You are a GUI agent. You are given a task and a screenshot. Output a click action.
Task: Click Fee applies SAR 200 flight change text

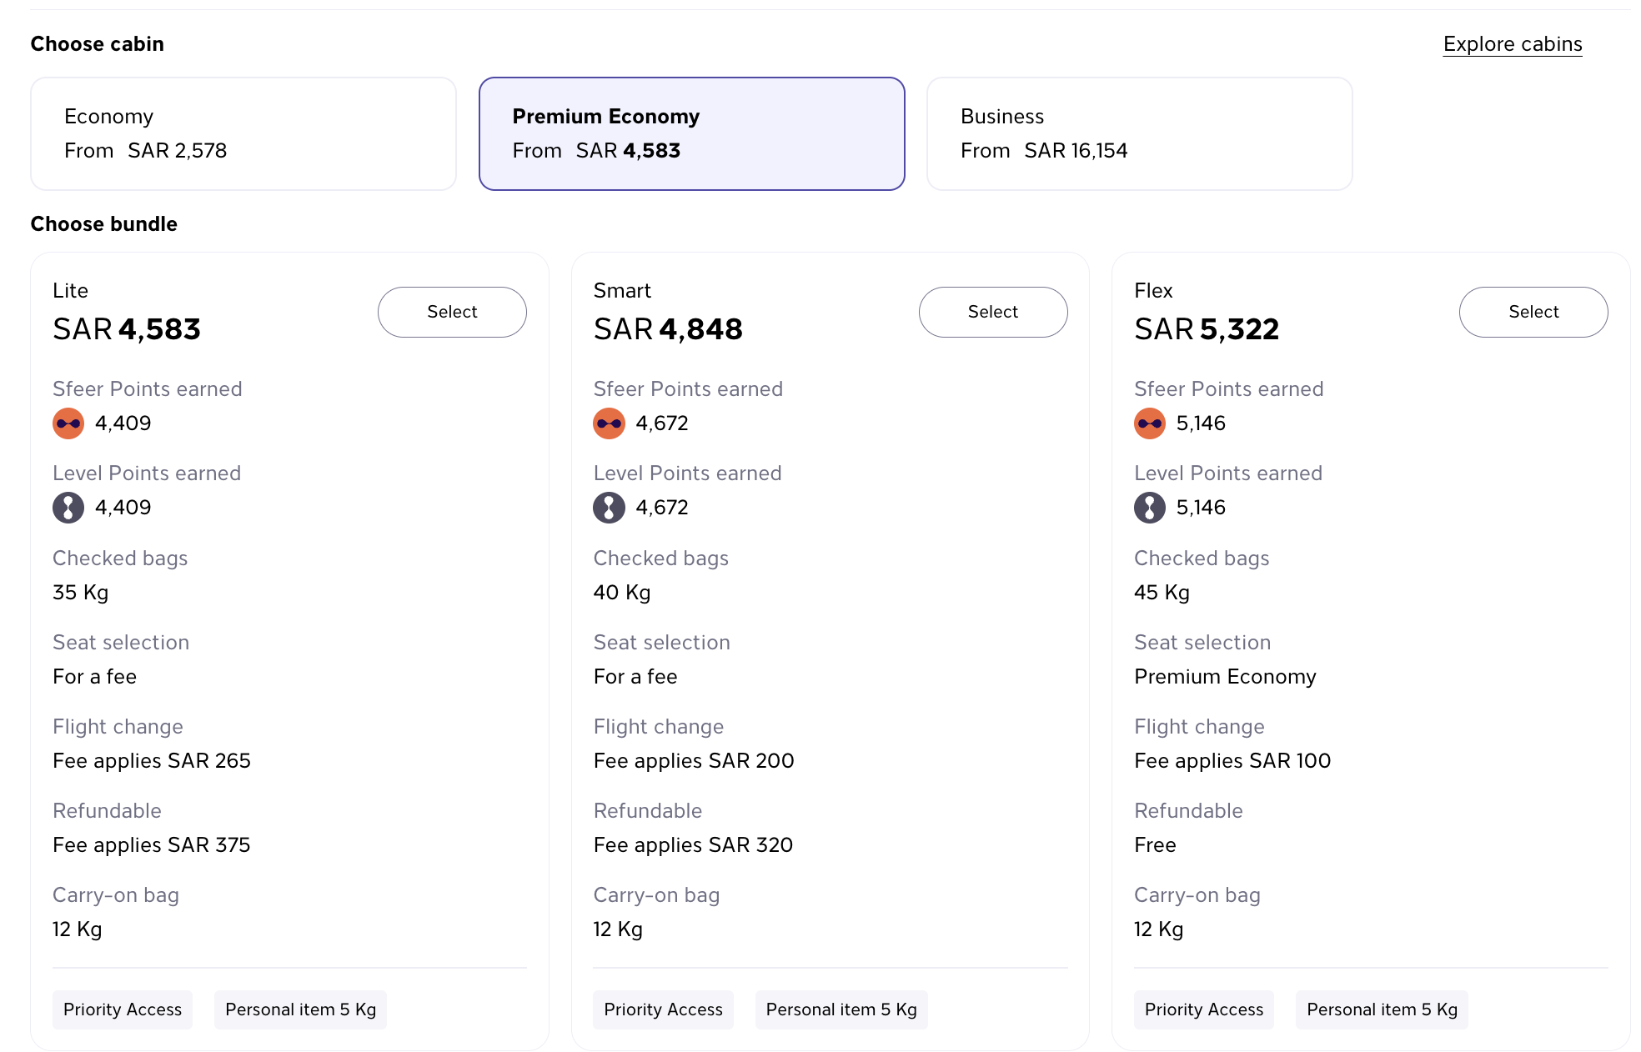694,761
